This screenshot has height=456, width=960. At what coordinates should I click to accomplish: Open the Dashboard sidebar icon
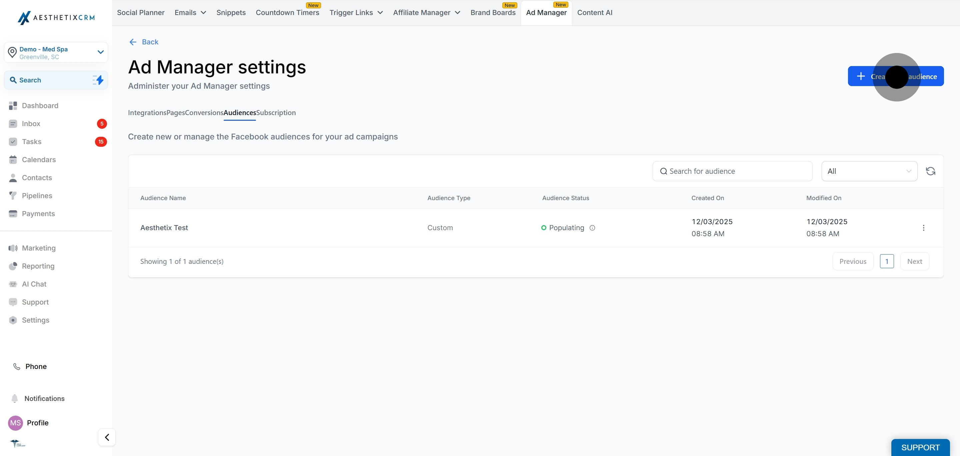13,105
